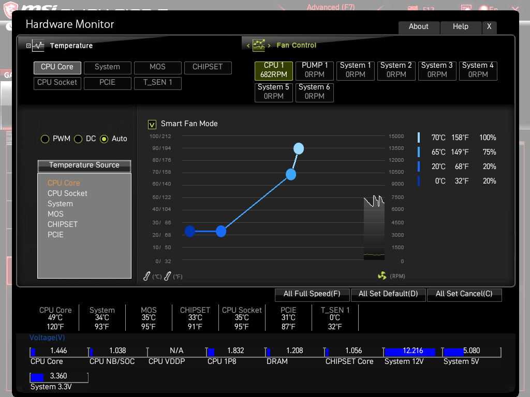This screenshot has height=397, width=530.
Task: Click the 0°C 32°F color marker
Action: (x=419, y=181)
